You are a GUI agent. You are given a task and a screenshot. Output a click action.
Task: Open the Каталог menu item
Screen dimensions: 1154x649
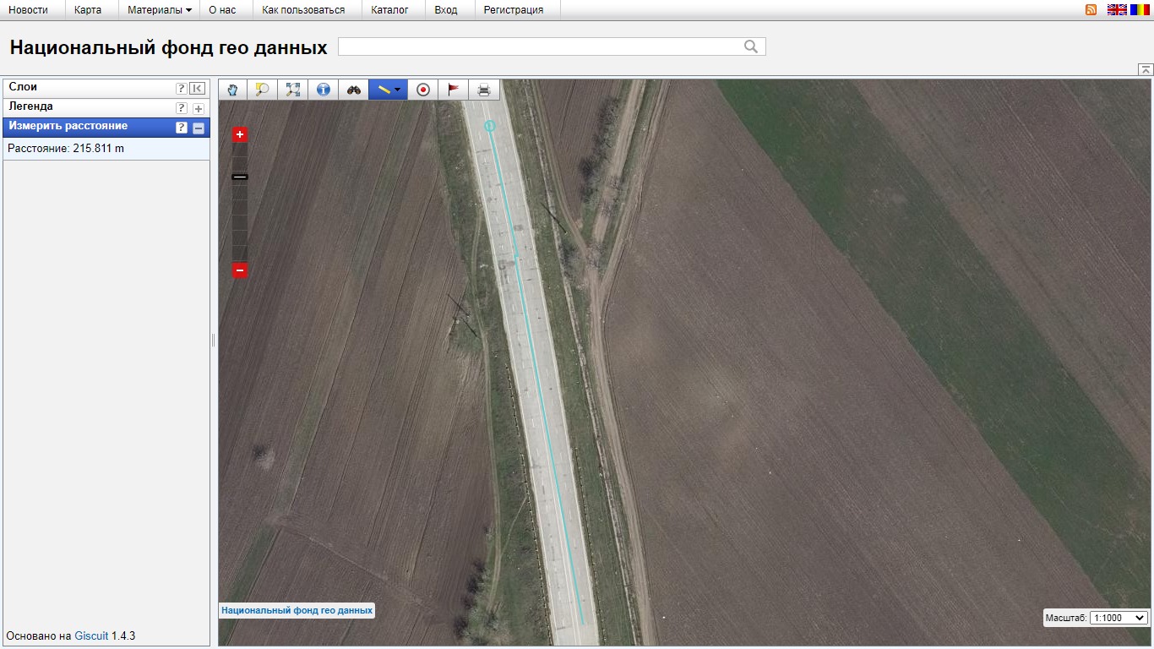coord(389,10)
